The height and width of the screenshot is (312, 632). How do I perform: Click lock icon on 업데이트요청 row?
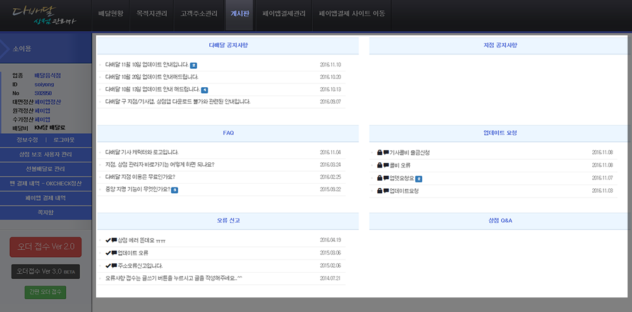[380, 191]
